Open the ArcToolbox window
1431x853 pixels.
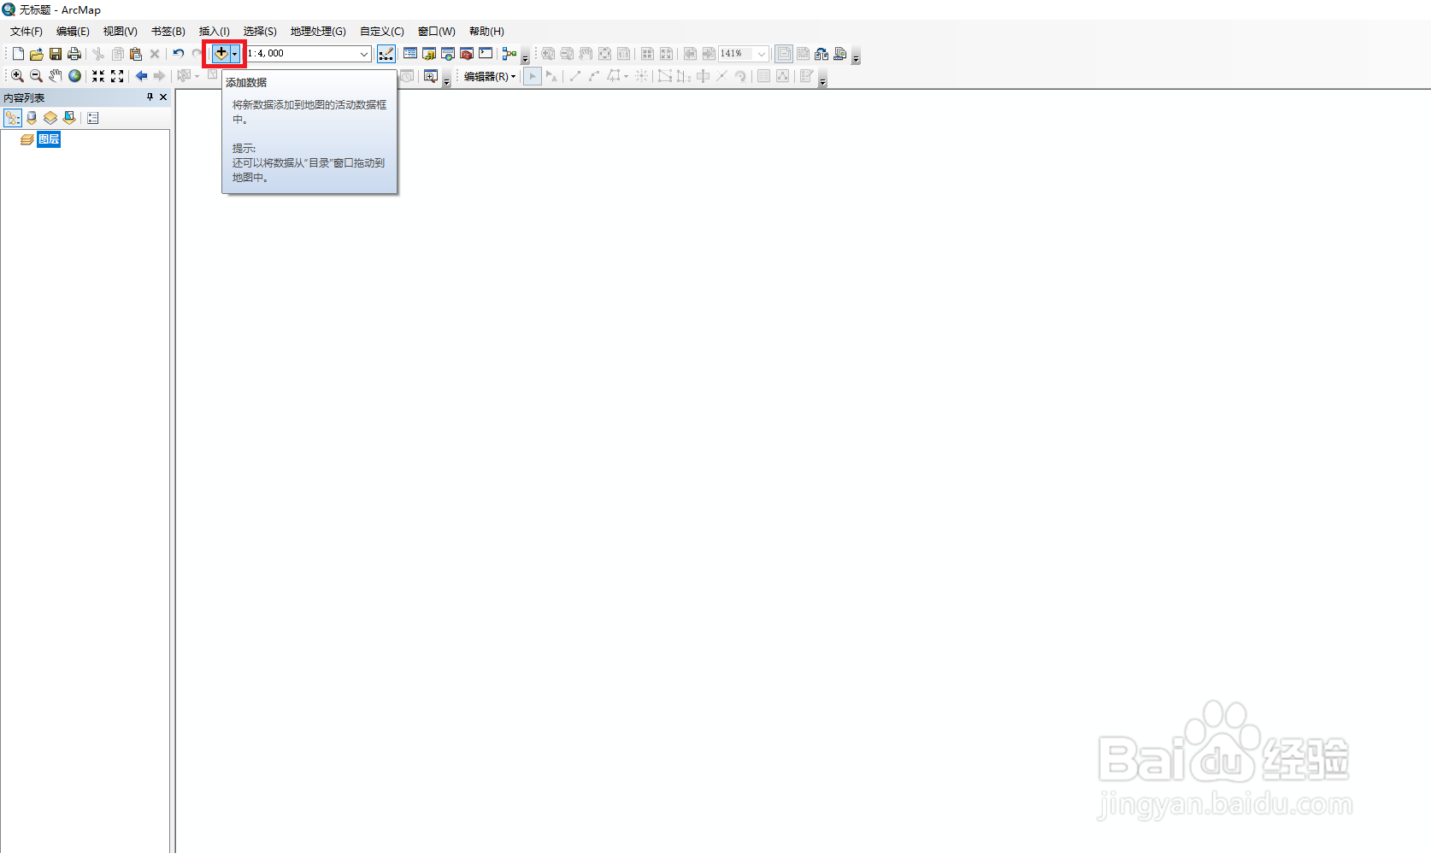tap(467, 54)
